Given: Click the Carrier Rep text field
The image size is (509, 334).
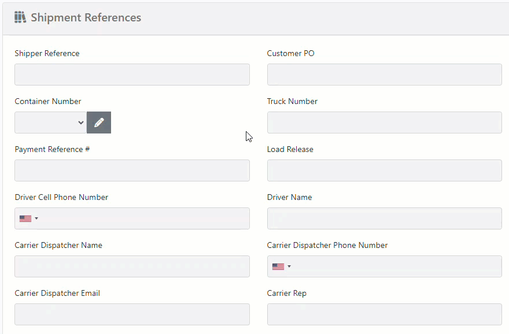Looking at the screenshot, I should click(384, 314).
